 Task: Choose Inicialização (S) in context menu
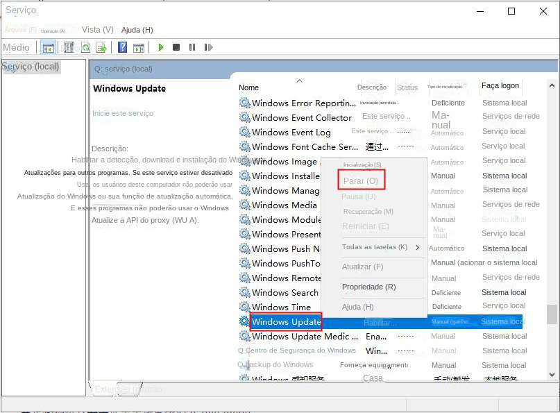[362, 165]
